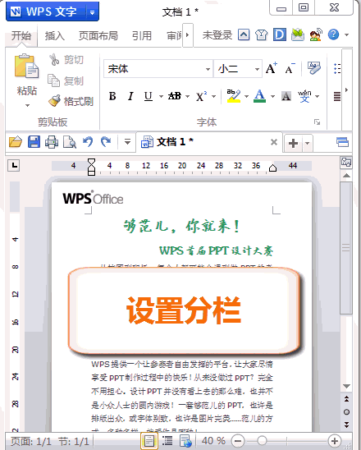Click the Undo arrow icon
The image size is (361, 450).
[88, 142]
